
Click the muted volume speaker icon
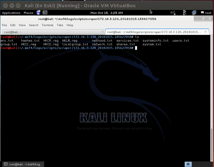point(173,13)
